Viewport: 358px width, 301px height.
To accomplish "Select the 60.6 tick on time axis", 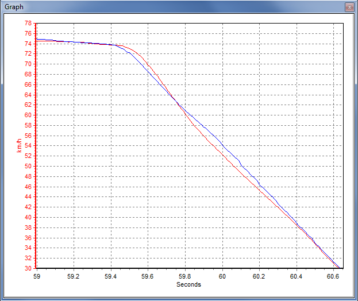I will [333, 276].
